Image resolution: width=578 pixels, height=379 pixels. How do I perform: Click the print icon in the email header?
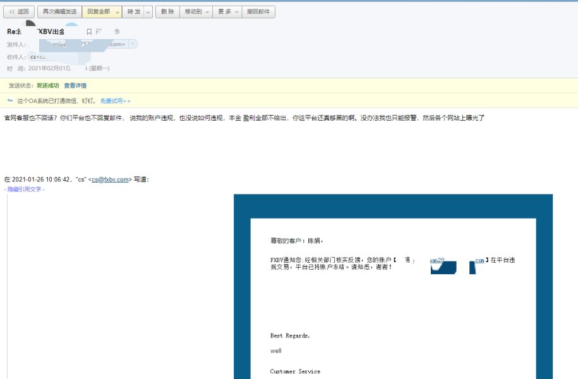click(117, 32)
